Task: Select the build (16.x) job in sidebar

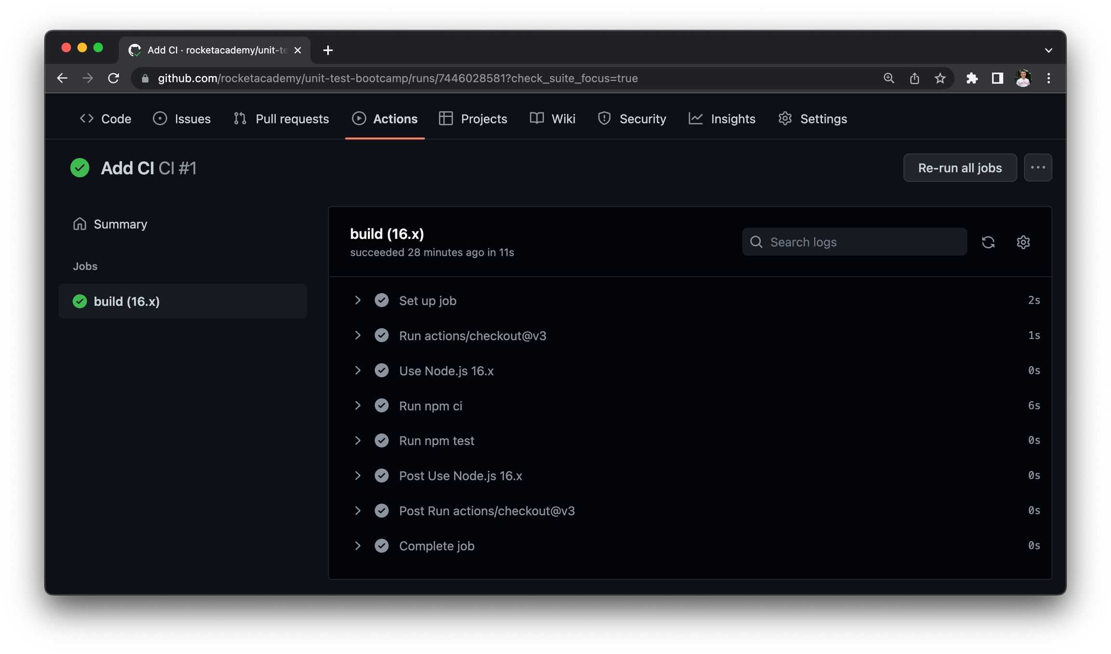Action: (126, 301)
